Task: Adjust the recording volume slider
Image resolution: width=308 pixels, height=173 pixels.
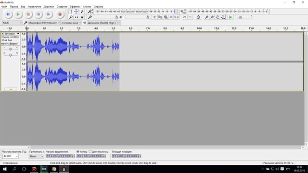Action: pos(105,17)
